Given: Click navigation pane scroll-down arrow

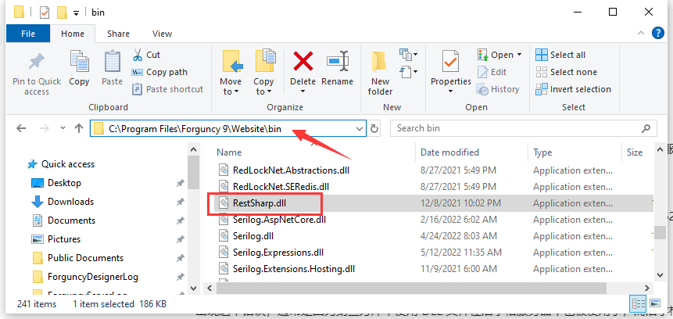Looking at the screenshot, I should click(193, 288).
